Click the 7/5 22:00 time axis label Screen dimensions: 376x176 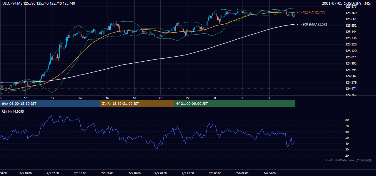click(x=188, y=173)
